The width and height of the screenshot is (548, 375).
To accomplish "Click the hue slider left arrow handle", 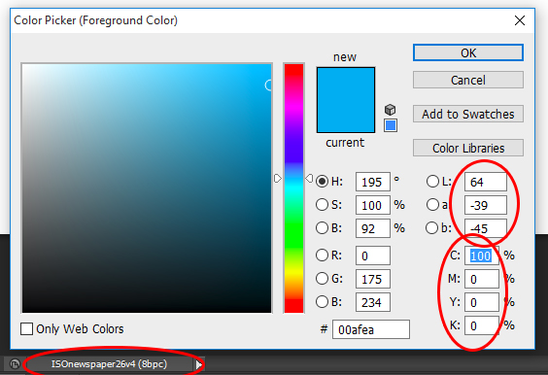I will [277, 179].
